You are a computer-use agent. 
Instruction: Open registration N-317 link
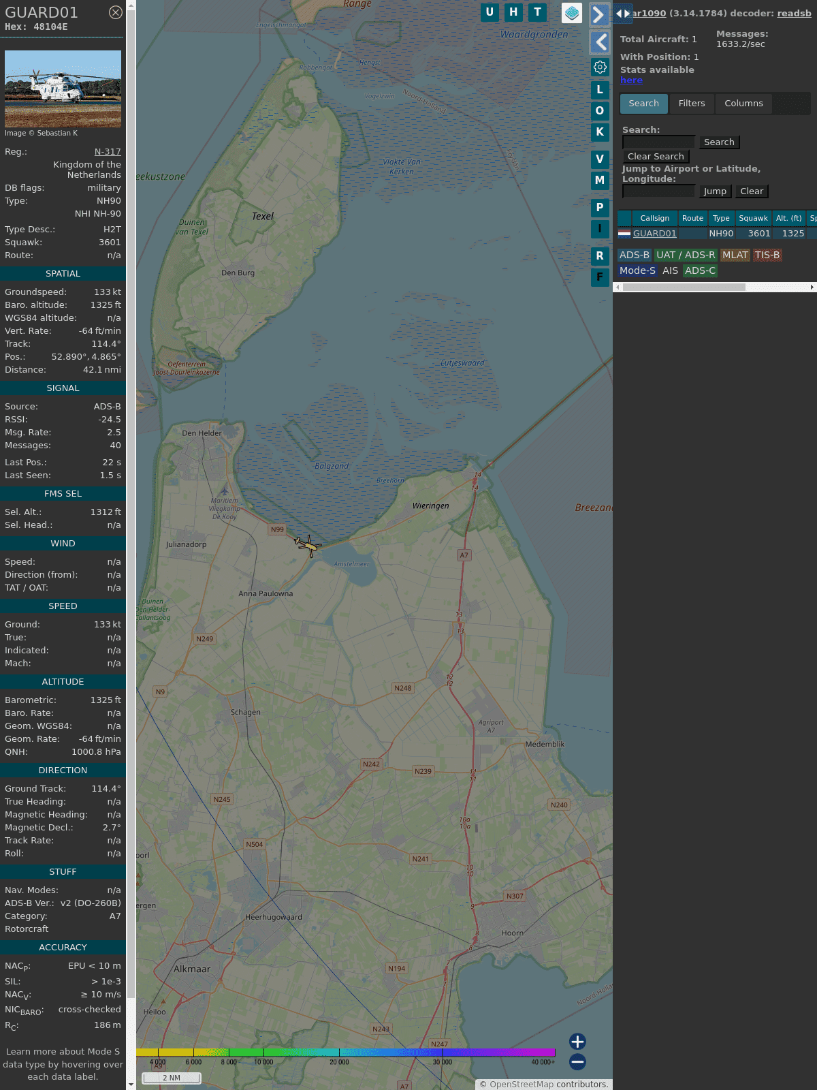pyautogui.click(x=108, y=152)
